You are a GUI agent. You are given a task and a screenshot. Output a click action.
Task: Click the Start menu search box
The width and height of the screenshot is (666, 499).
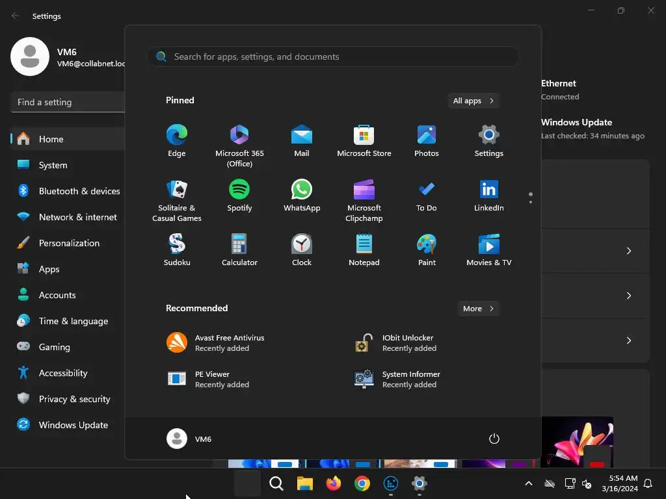click(x=333, y=57)
